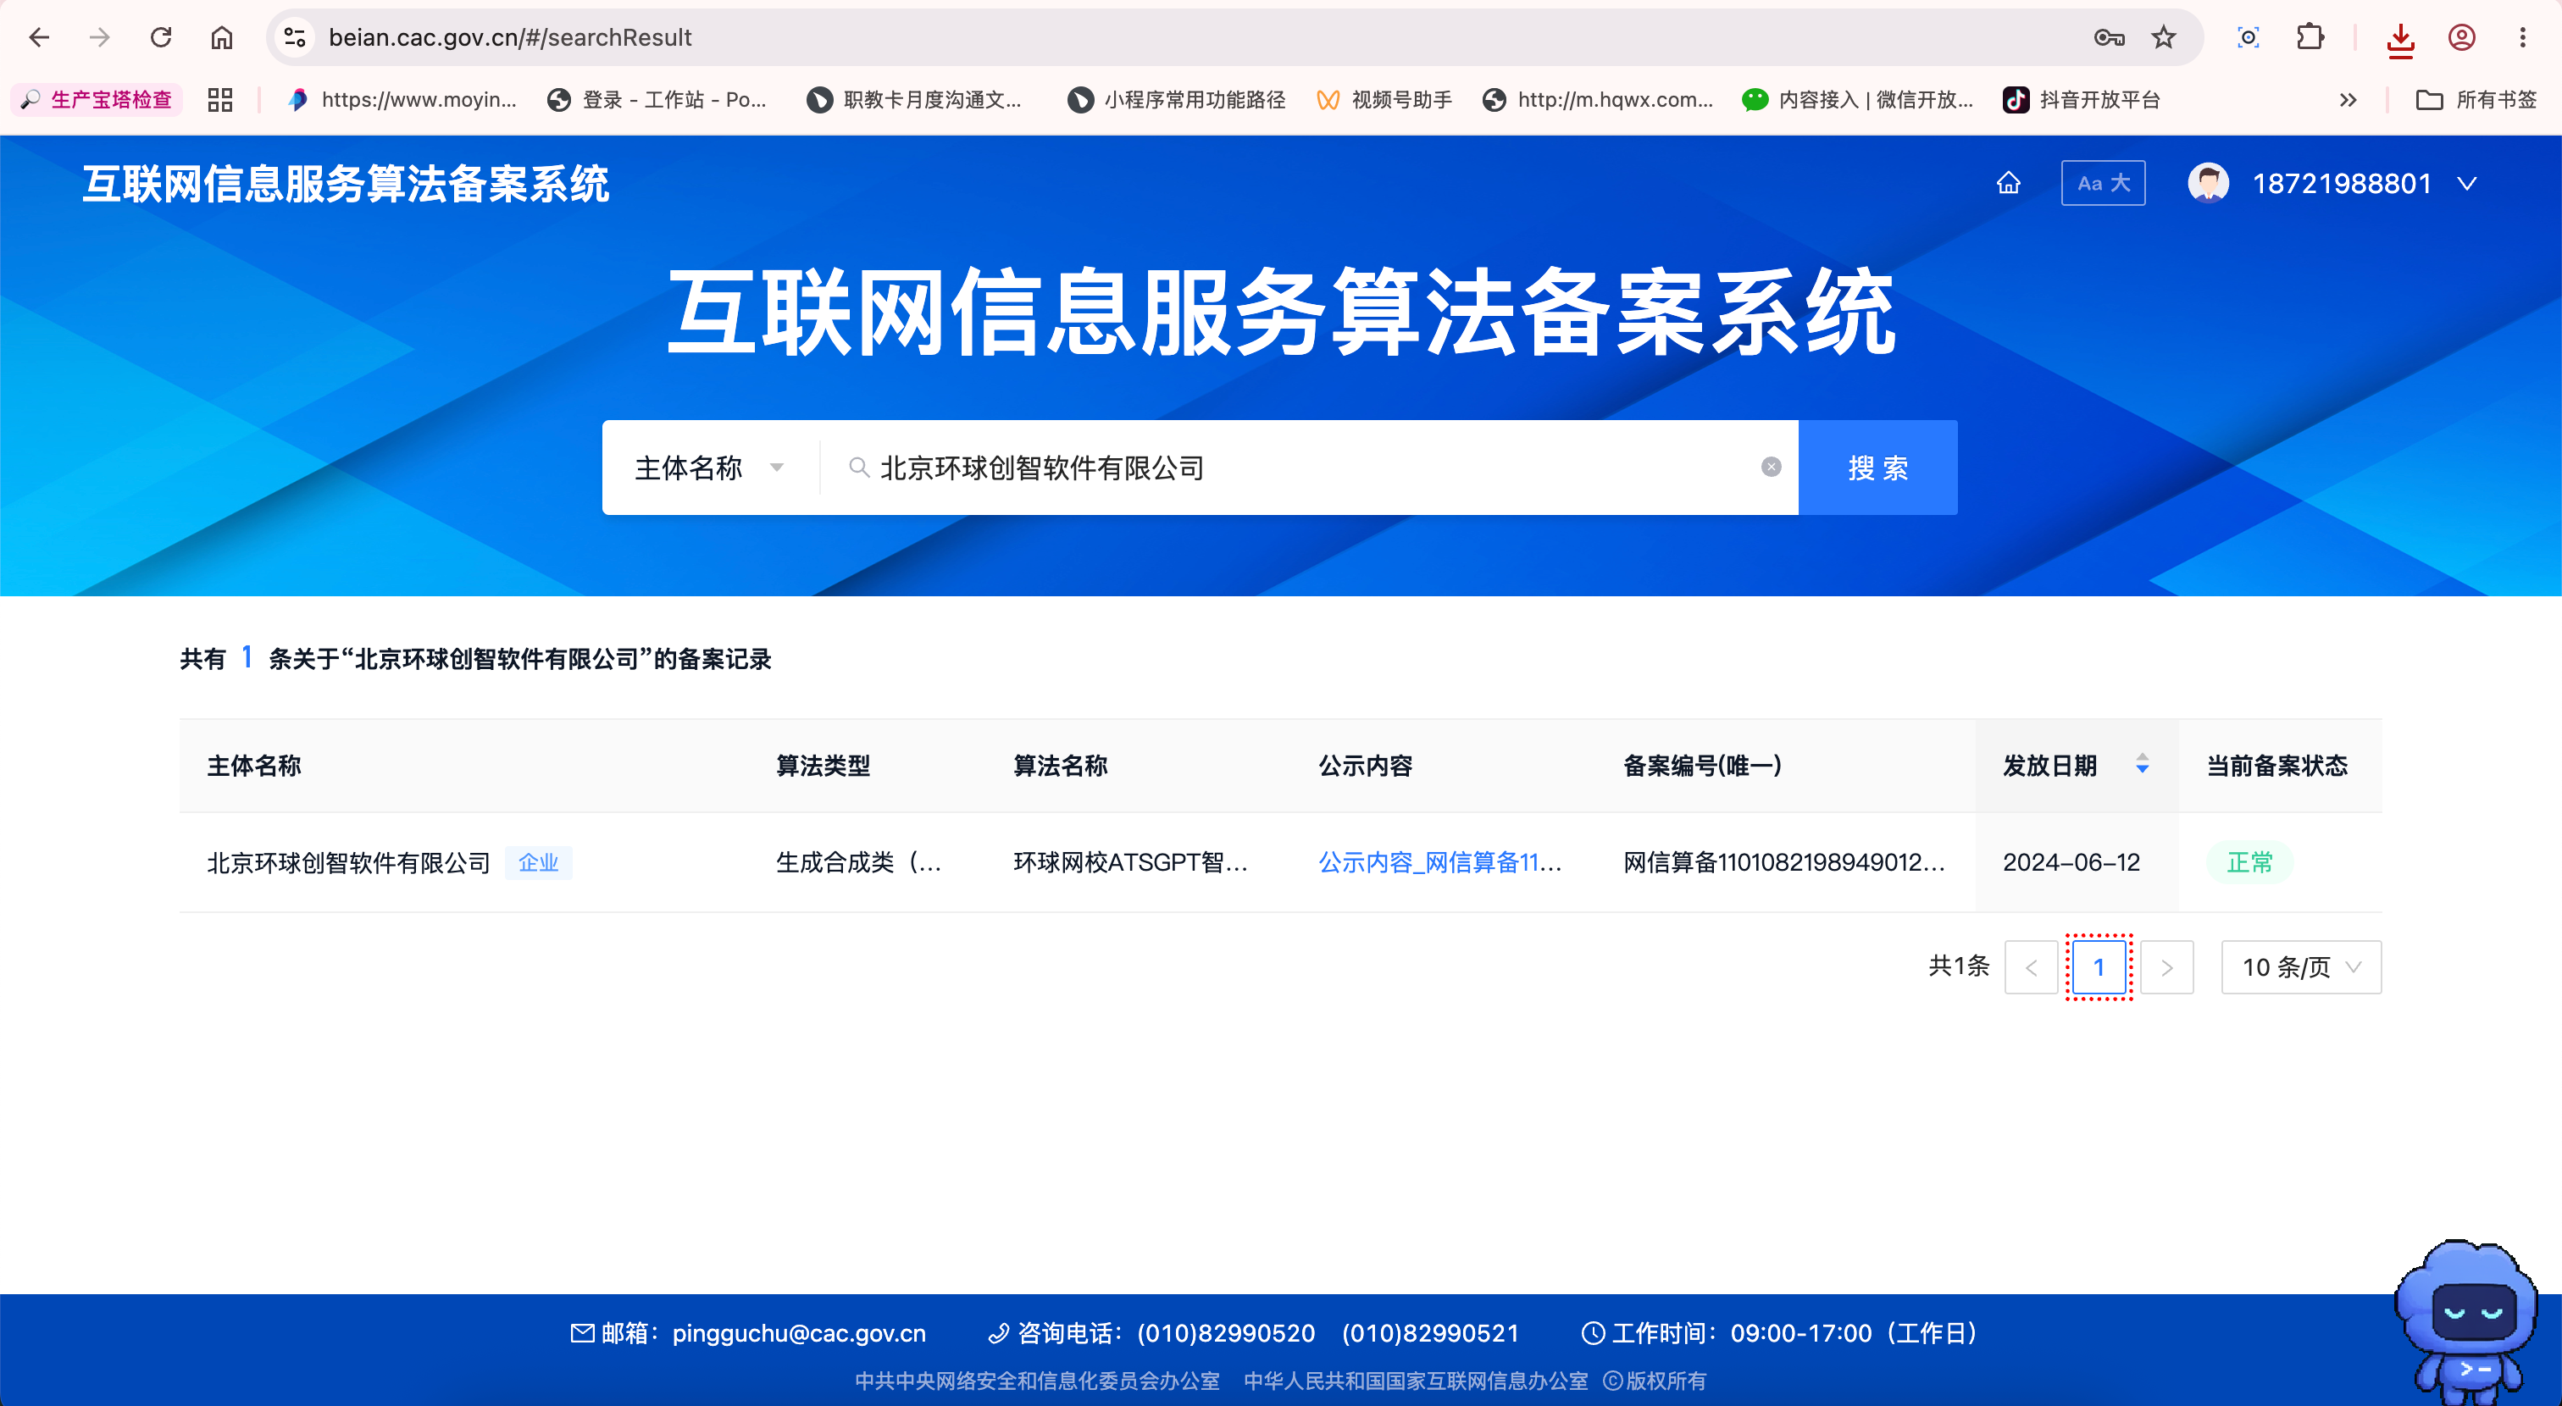
Task: Open the 公示内容_网信算备11... link
Action: [x=1439, y=862]
